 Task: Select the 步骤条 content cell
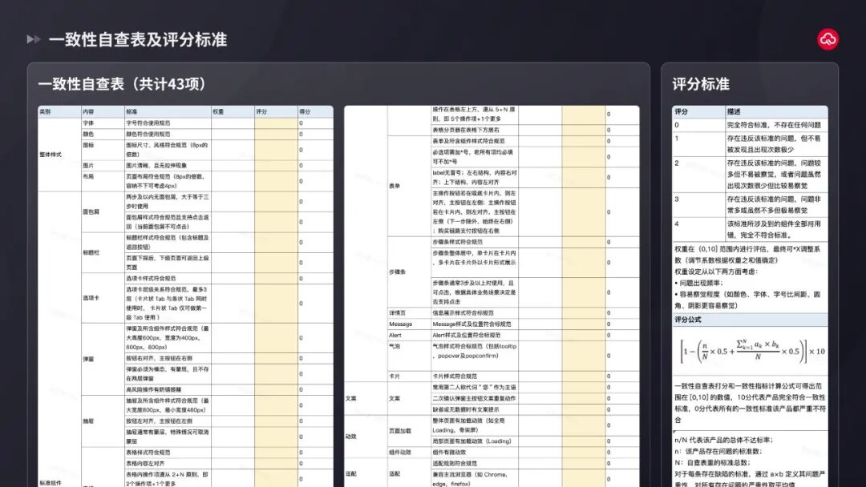[x=409, y=272]
